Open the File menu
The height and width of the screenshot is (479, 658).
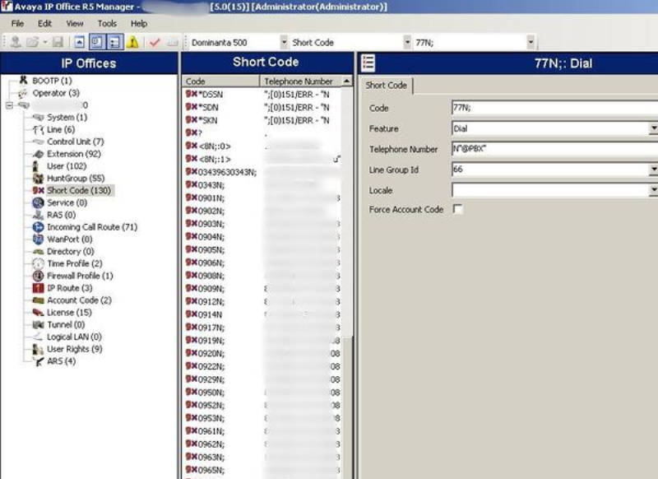[x=17, y=24]
